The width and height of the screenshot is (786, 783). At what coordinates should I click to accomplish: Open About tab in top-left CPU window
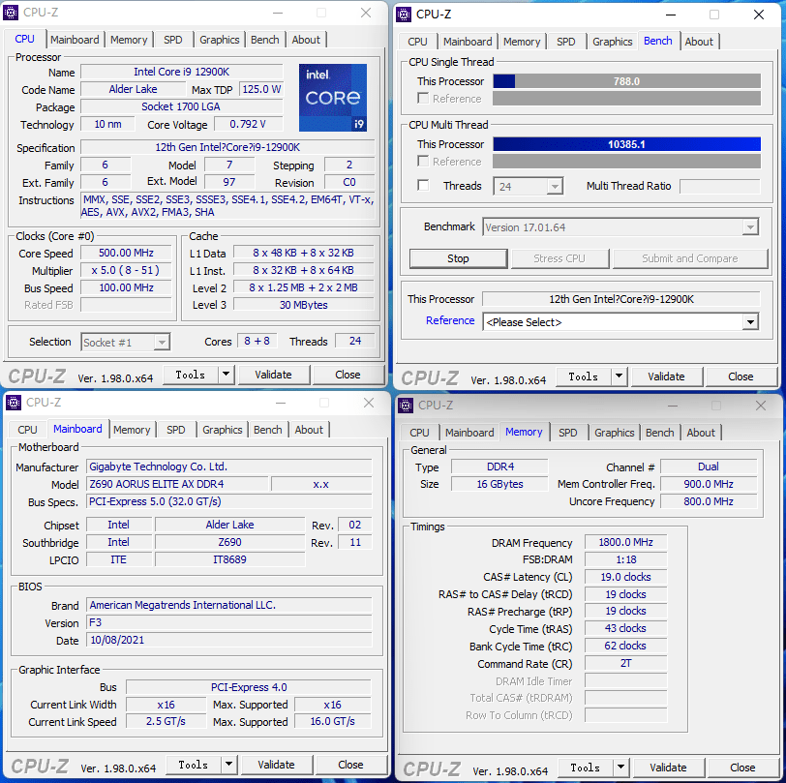tap(306, 40)
